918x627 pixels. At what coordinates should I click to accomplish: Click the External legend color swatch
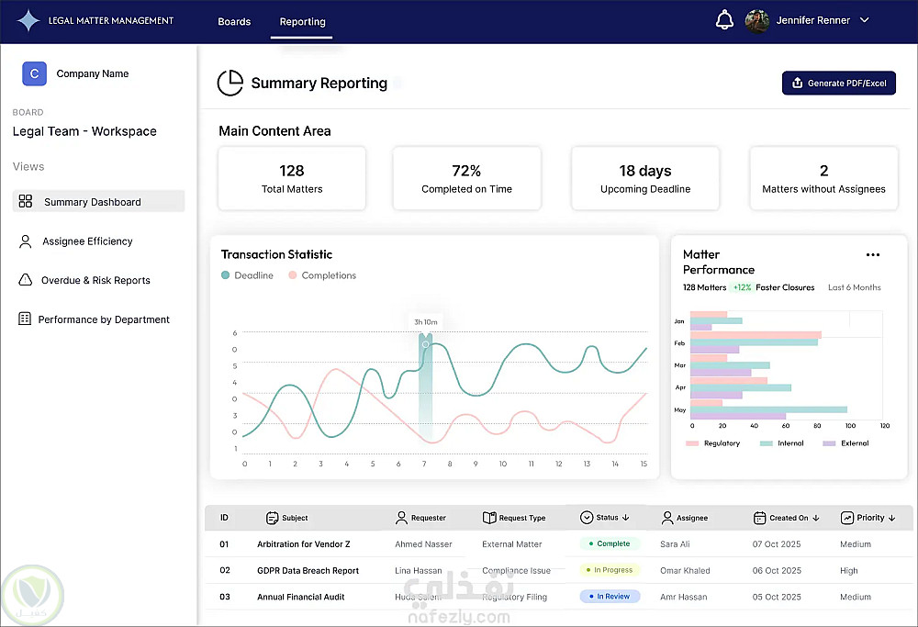pyautogui.click(x=828, y=443)
